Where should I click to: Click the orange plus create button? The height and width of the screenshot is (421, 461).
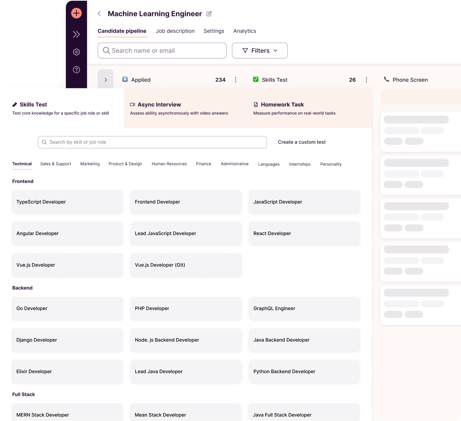coord(76,13)
